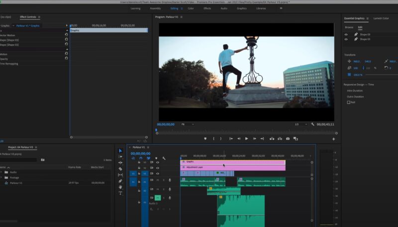Switch to the Assembly workspace
Screen dimensions: 398x227
coord(155,8)
